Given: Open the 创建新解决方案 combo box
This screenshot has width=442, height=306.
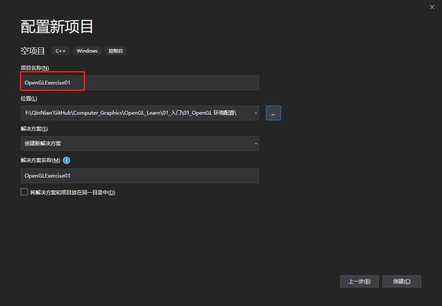Looking at the screenshot, I should pos(140,144).
